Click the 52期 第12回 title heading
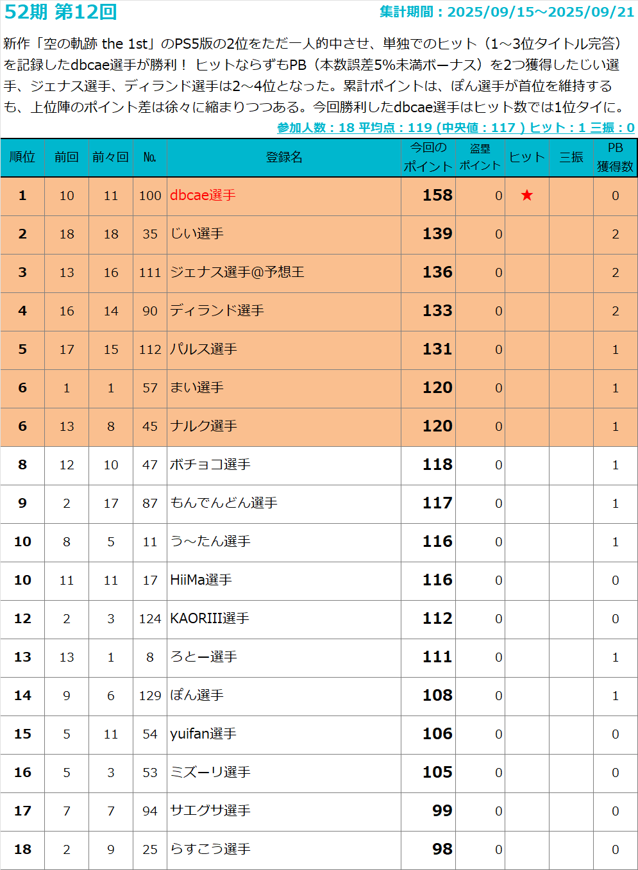 61,12
